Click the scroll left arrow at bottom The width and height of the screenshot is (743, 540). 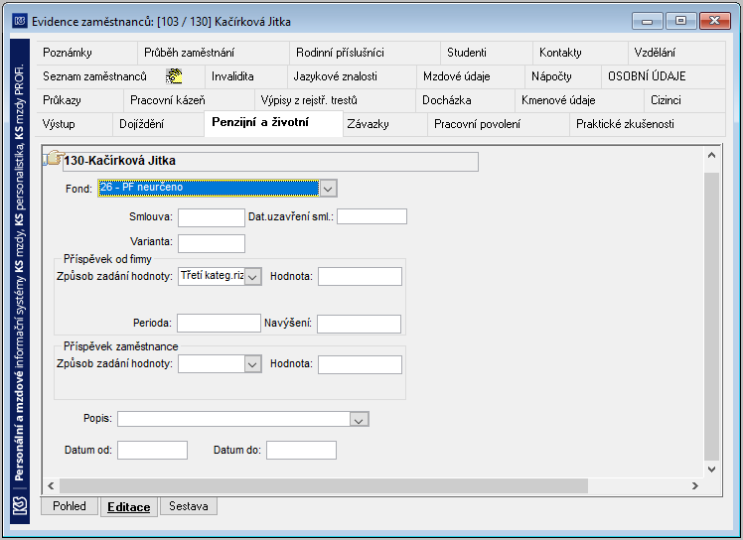51,486
